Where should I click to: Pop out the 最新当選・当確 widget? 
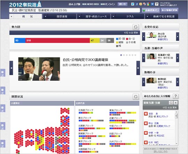[x=171, y=103]
